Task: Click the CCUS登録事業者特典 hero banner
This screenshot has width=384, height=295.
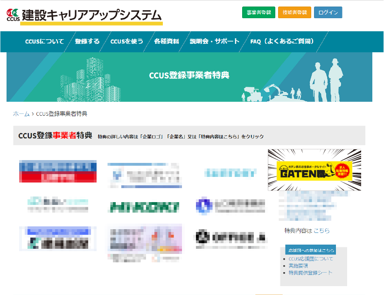Action: [x=189, y=77]
